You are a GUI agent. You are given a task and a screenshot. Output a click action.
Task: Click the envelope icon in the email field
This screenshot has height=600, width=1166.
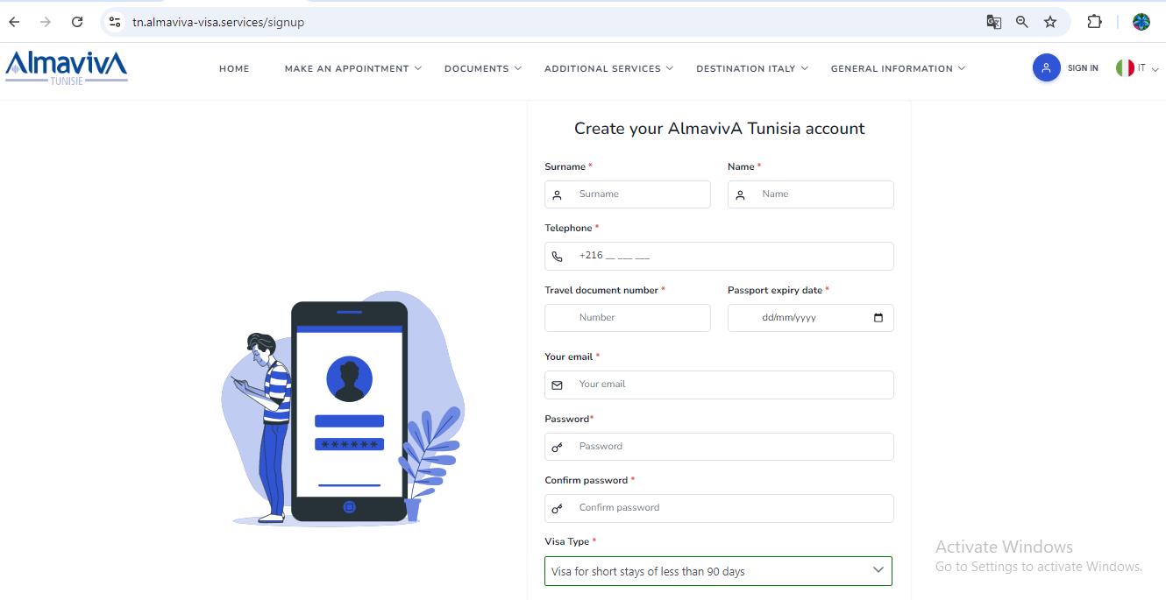click(558, 385)
